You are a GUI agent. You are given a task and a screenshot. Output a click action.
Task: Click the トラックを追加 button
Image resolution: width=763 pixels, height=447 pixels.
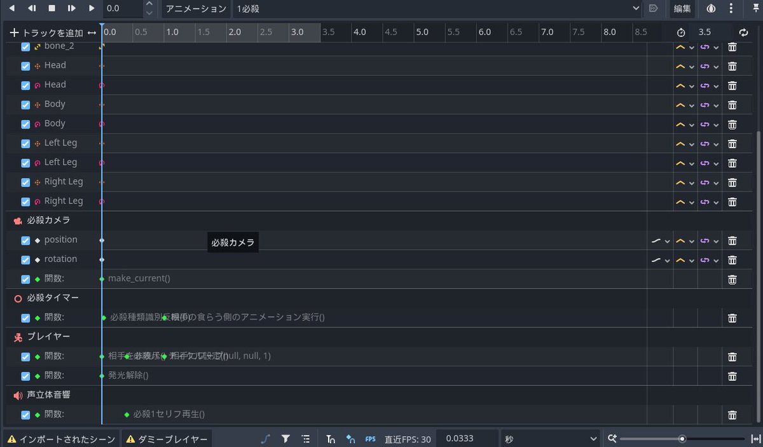click(x=46, y=32)
